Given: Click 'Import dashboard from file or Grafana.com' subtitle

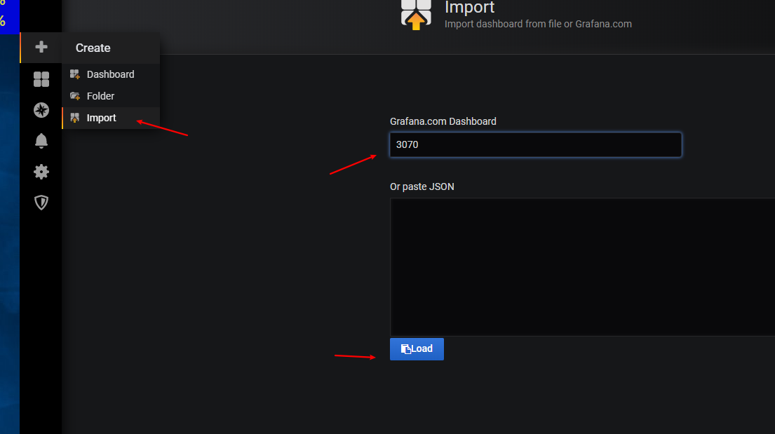Looking at the screenshot, I should pyautogui.click(x=538, y=25).
